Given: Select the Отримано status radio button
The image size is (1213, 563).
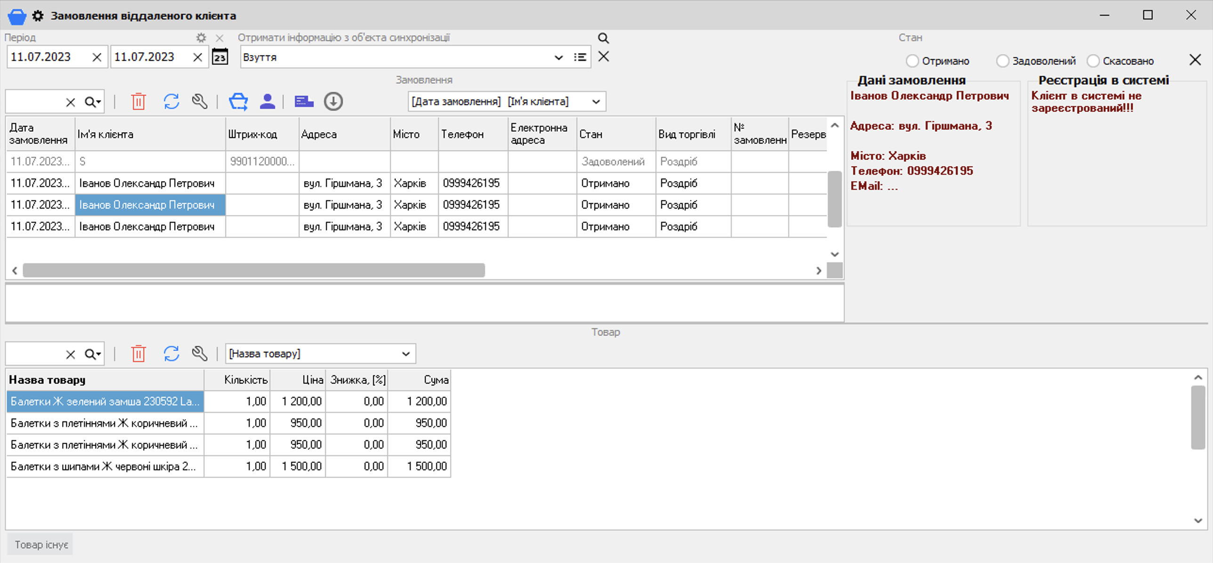Looking at the screenshot, I should pyautogui.click(x=912, y=61).
